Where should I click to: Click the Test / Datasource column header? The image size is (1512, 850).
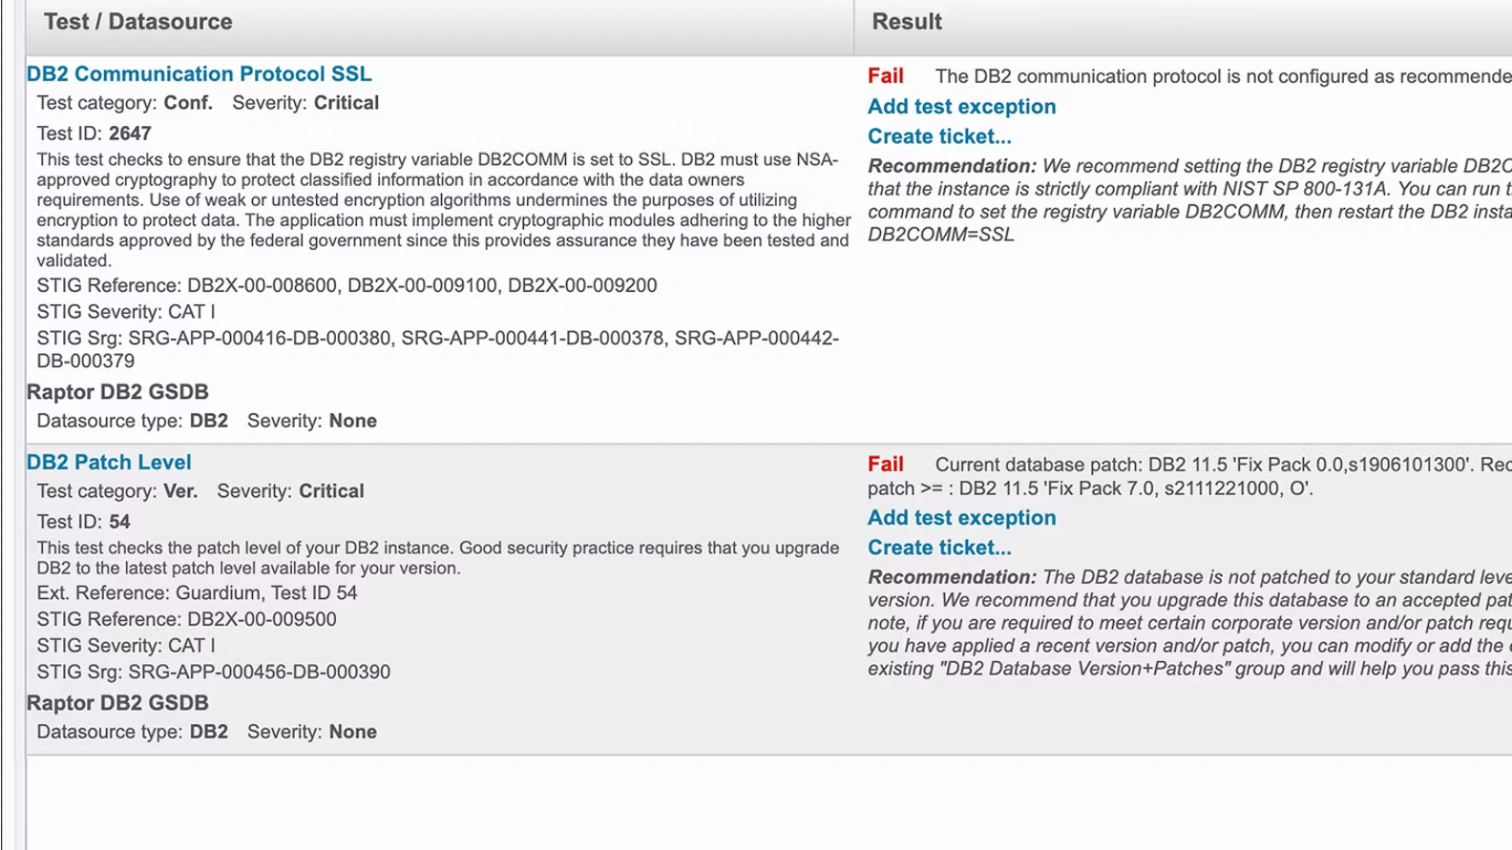click(x=137, y=22)
